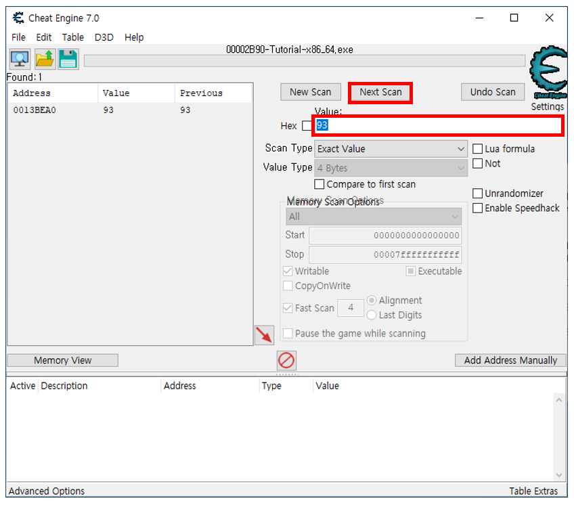Image resolution: width=574 pixels, height=505 pixels.
Task: Open the Help menu
Action: [134, 37]
